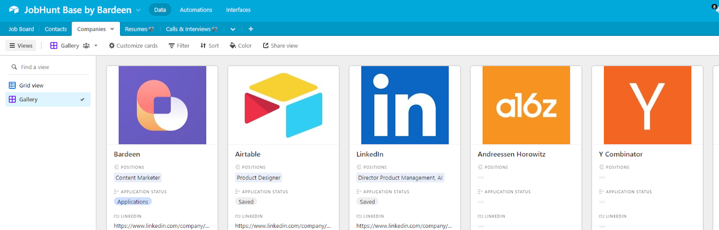Open the Automations tab
719x230 pixels.
tap(196, 10)
